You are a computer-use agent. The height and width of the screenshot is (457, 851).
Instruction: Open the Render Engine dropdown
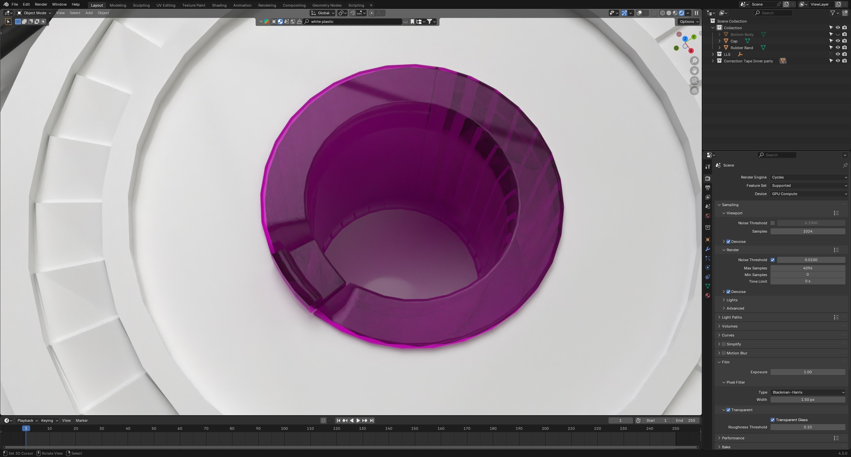(x=809, y=177)
